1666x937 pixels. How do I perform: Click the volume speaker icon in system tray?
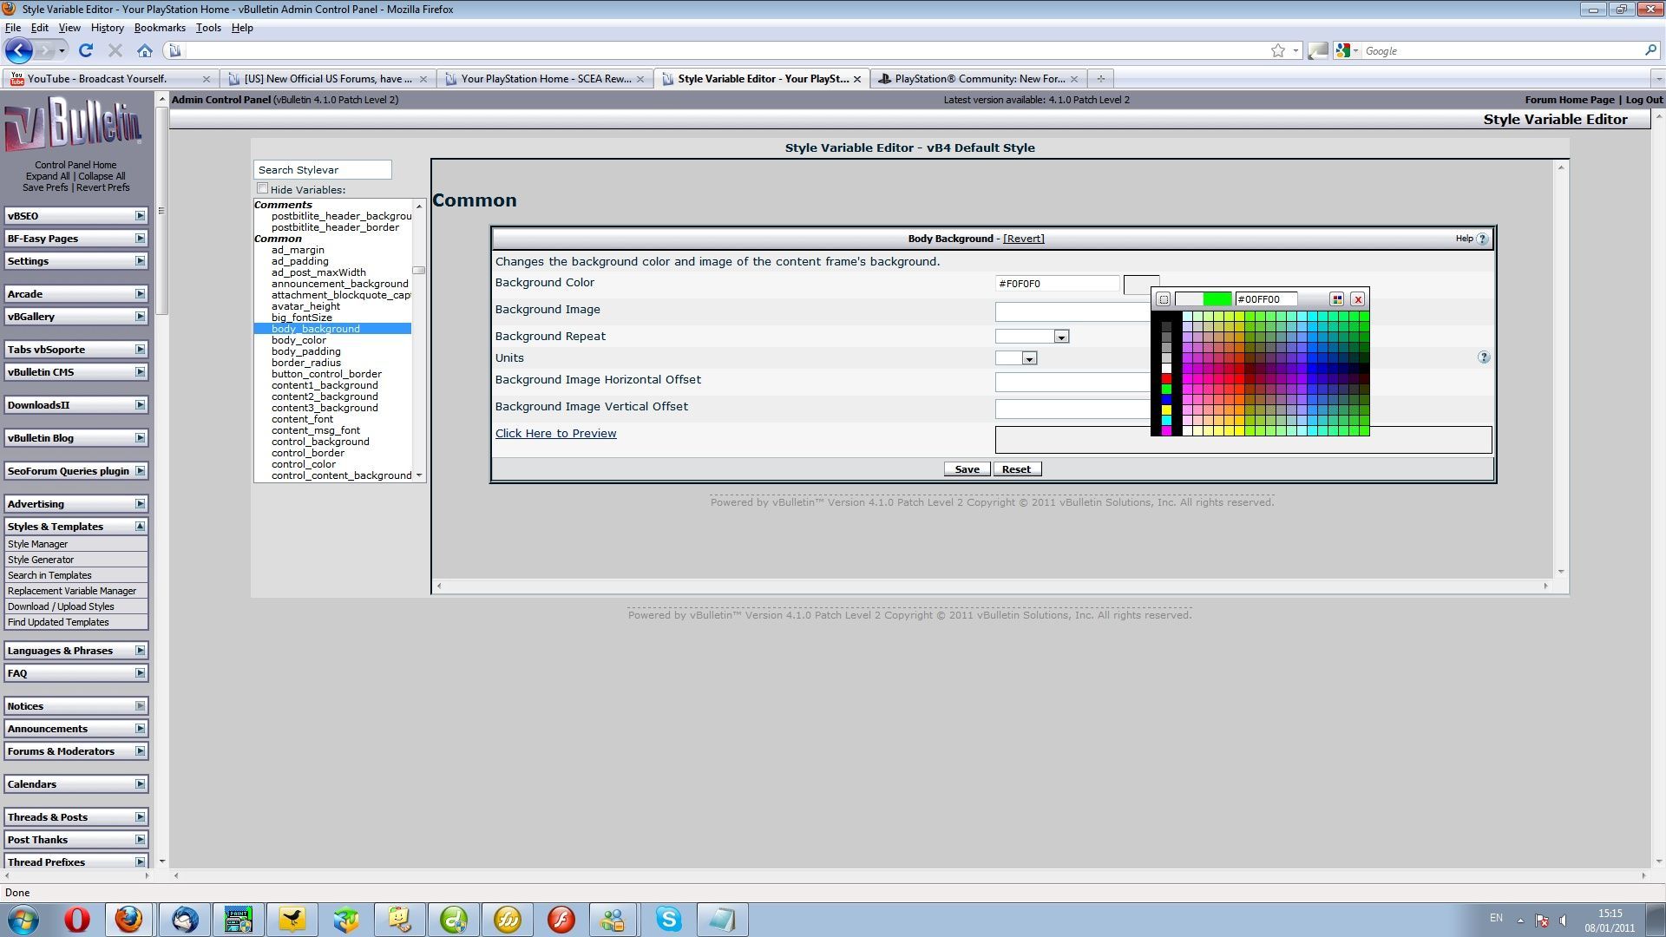click(1564, 921)
